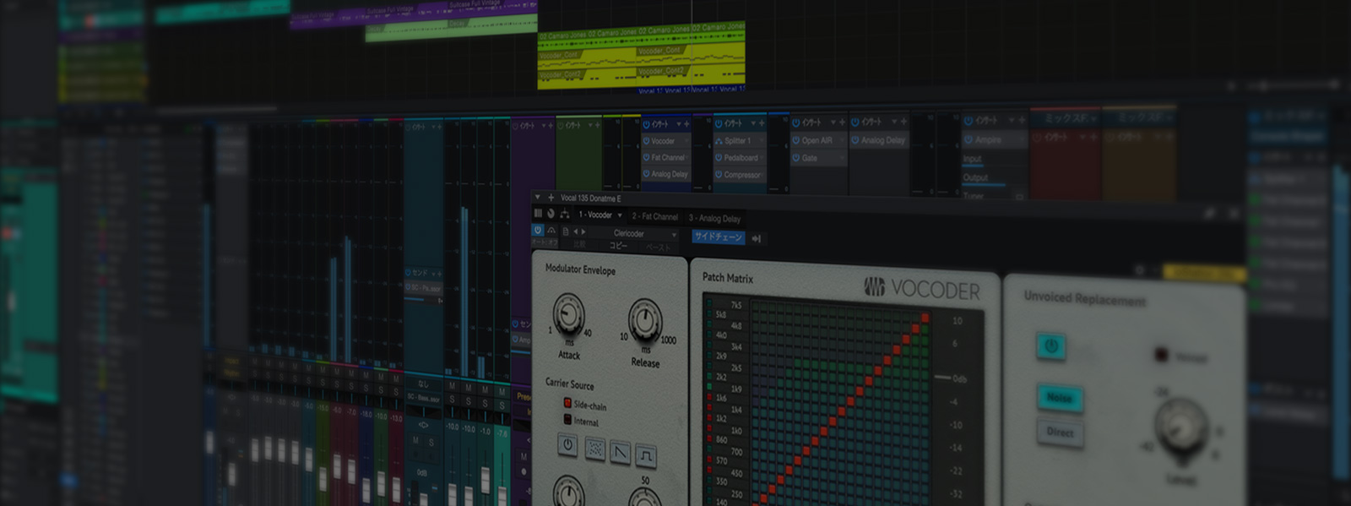The height and width of the screenshot is (506, 1351).
Task: Toggle all inserts power above Splitter 1
Action: point(719,123)
